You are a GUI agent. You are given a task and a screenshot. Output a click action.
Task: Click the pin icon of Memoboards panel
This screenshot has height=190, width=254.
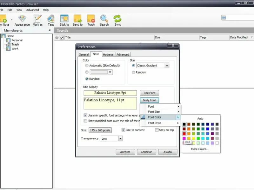pos(50,30)
